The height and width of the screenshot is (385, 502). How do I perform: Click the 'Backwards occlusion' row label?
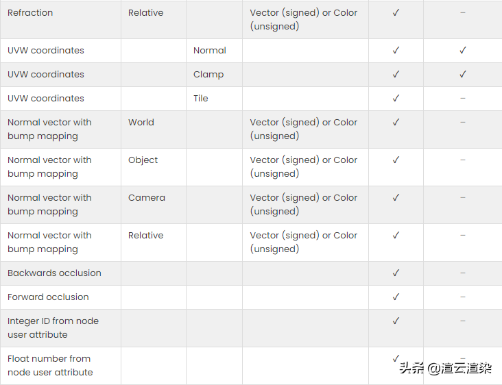54,273
